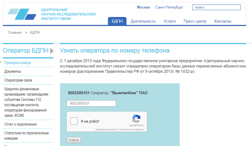Open Статистика по перенесенным номерам item
The width and height of the screenshot is (252, 146).
[x=26, y=135]
